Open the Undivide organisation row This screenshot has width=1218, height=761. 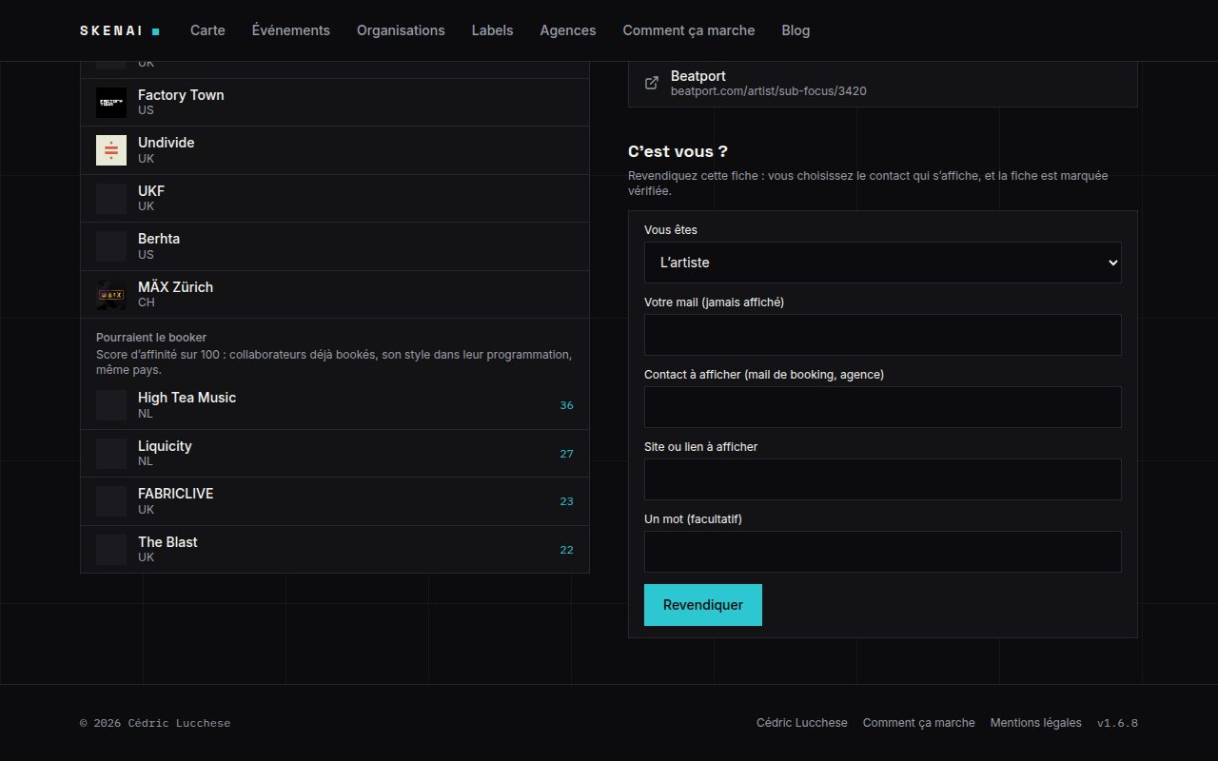(x=335, y=150)
